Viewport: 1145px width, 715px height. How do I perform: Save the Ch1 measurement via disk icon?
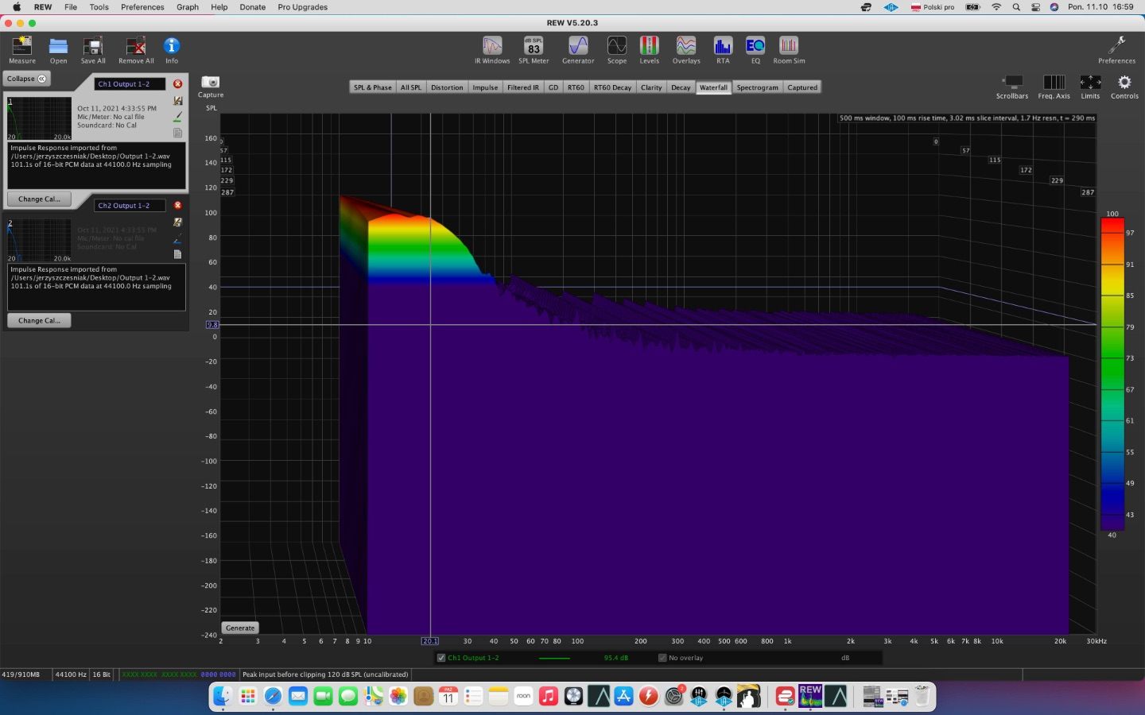point(177,101)
